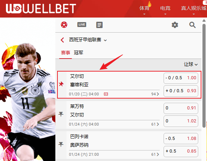Pin the 巴列卡诺 vs 奥萨苏纳 match
Viewport: 207px width, 161px height.
[61, 144]
